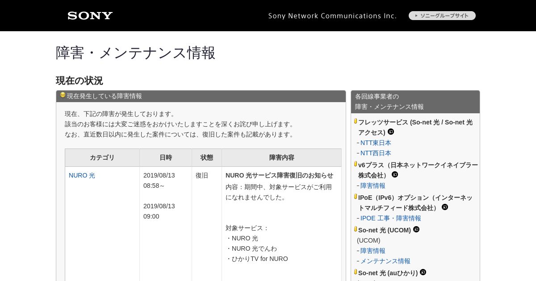Click the yellow marker before v6プラス
The image size is (536, 281).
pos(356,164)
